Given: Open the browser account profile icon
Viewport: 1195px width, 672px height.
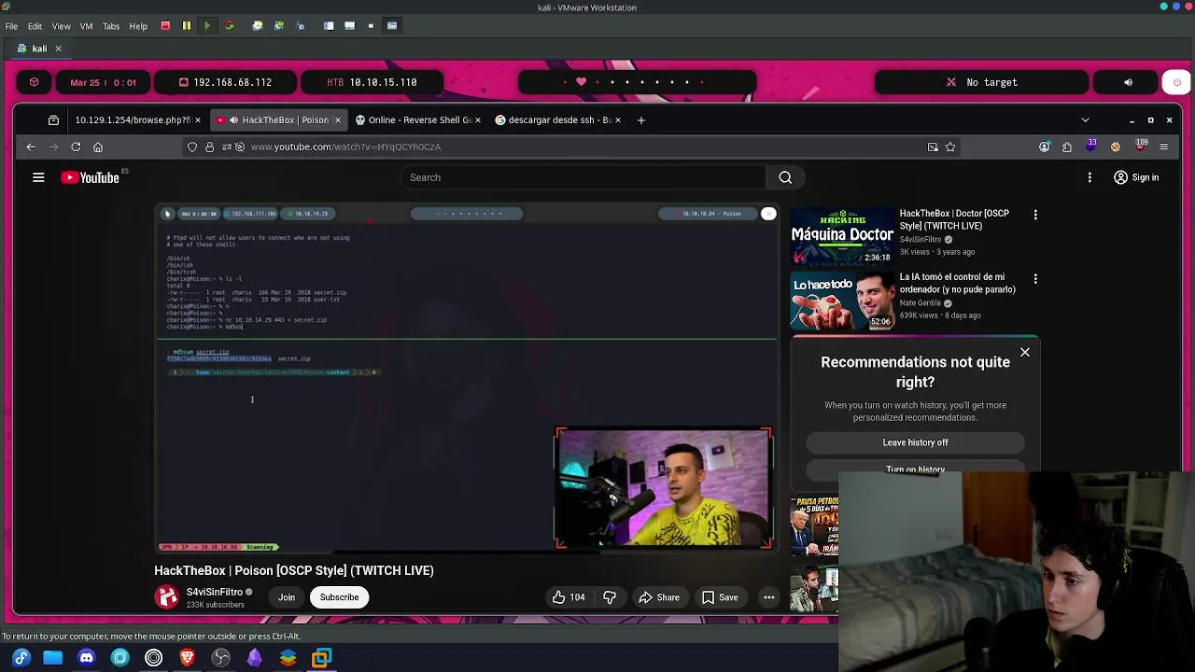Looking at the screenshot, I should click(1045, 147).
